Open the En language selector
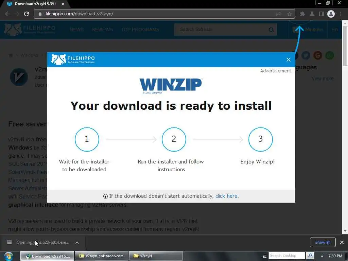Viewport: 348px width, 261px height. click(x=335, y=30)
